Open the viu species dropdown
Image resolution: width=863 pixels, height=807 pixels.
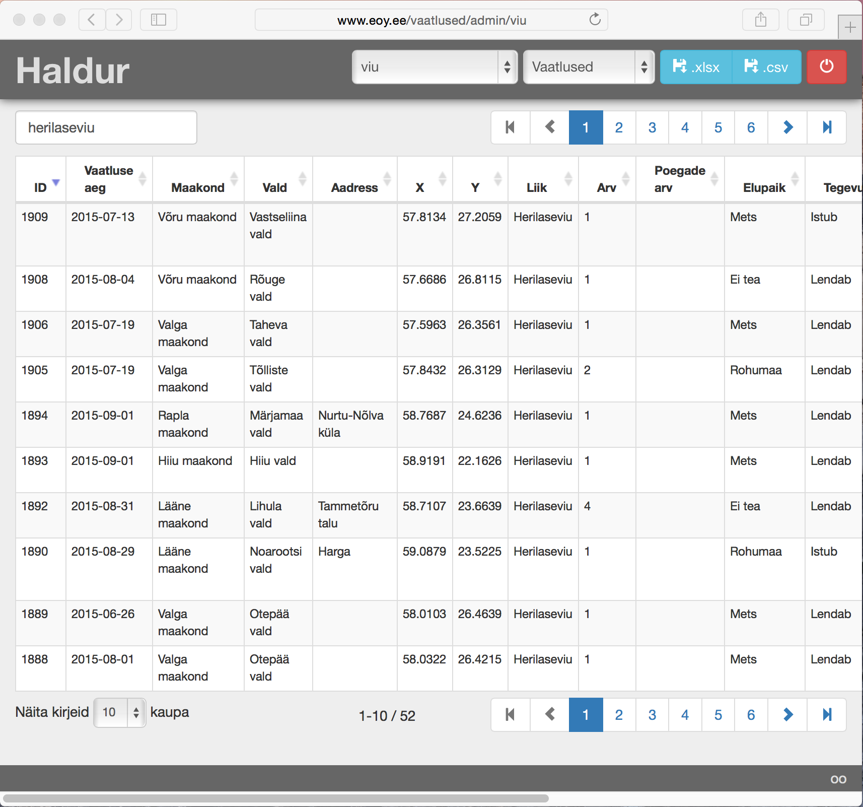pos(435,67)
